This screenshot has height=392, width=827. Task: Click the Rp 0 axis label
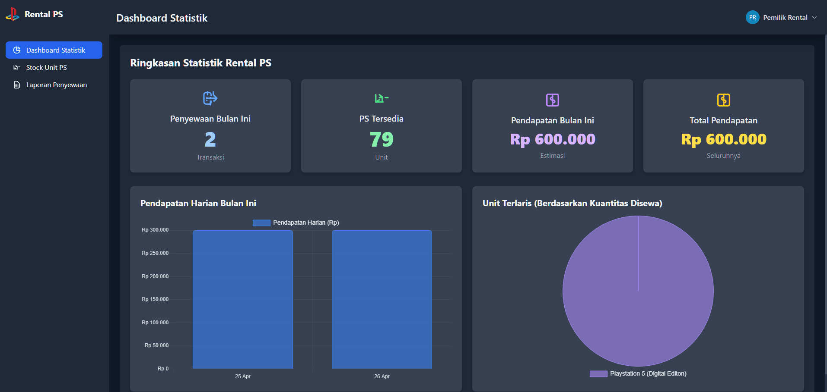click(163, 369)
